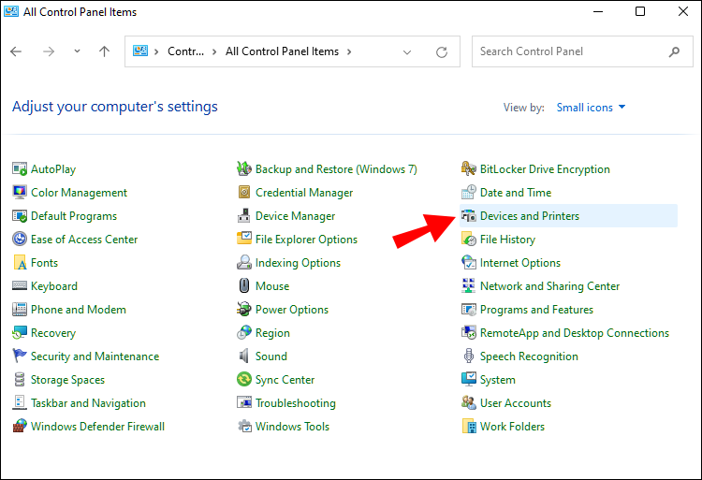Launch the Troubleshooting item

295,403
